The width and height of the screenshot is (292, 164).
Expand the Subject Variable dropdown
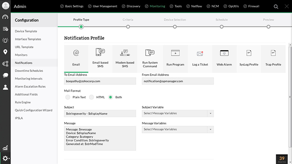point(178,113)
